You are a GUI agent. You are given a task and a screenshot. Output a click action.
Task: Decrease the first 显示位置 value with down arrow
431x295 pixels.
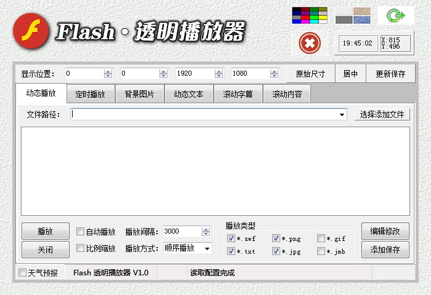[x=108, y=76]
